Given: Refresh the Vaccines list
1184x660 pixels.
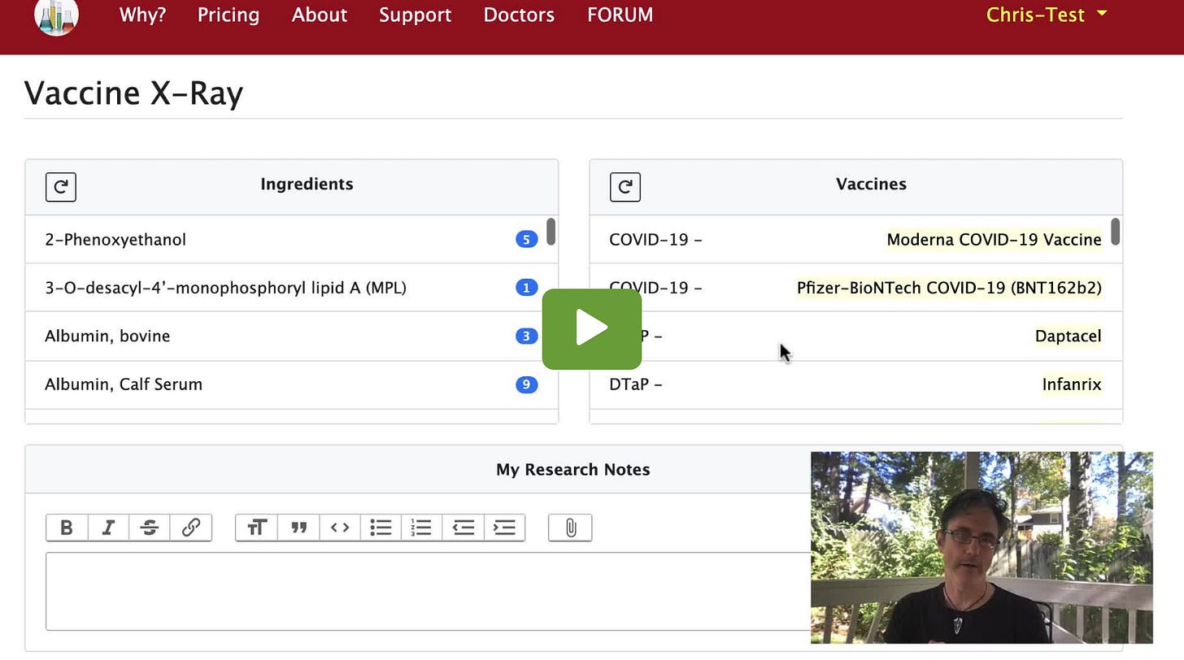Looking at the screenshot, I should click(625, 187).
